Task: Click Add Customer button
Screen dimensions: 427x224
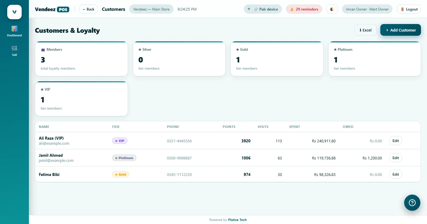Action: pos(401,30)
